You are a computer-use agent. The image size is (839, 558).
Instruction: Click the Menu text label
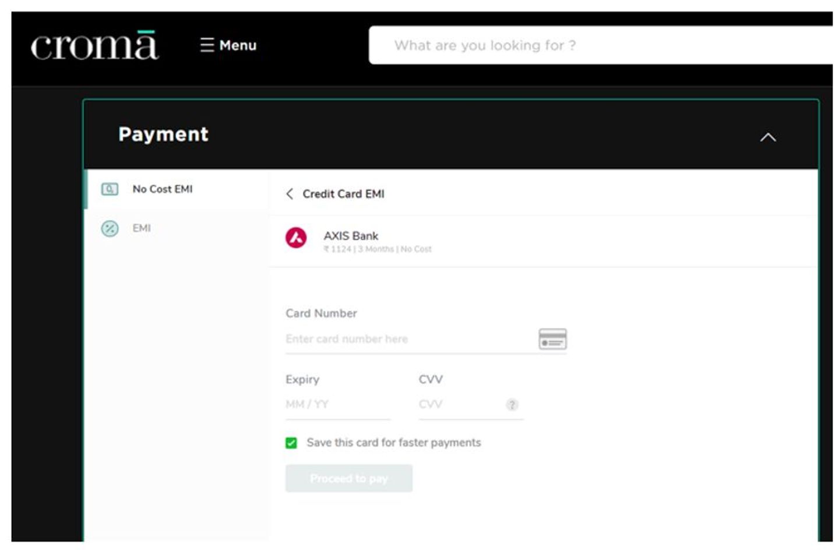tap(238, 45)
